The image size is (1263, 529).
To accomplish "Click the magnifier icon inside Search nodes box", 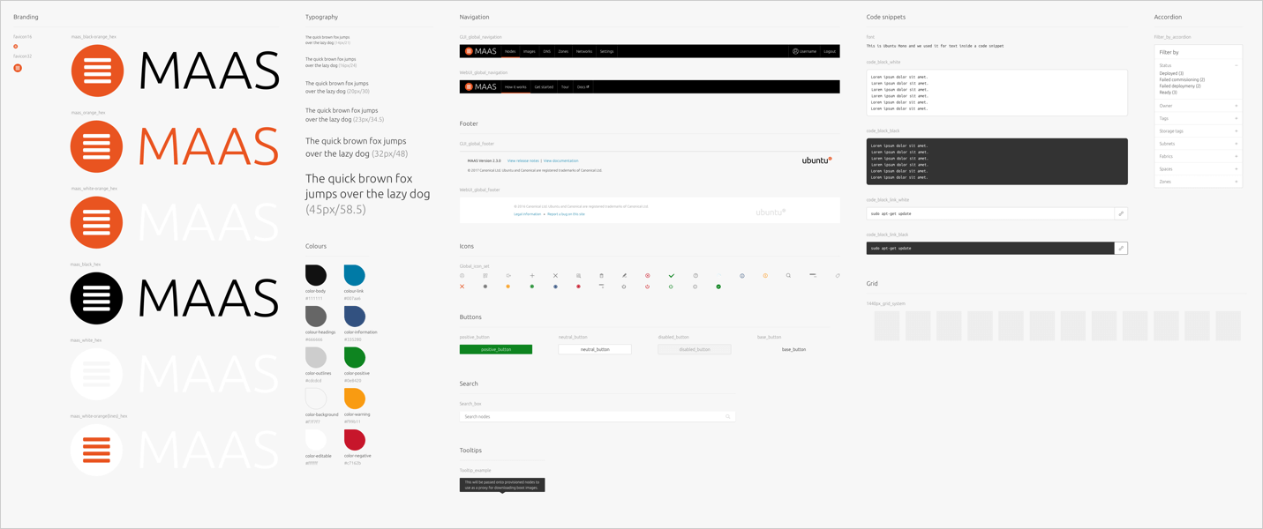I will pos(728,416).
